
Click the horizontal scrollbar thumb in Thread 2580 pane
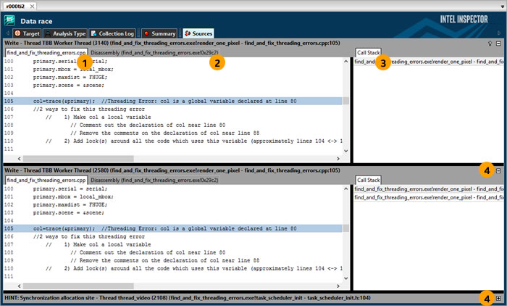pyautogui.click(x=78, y=286)
